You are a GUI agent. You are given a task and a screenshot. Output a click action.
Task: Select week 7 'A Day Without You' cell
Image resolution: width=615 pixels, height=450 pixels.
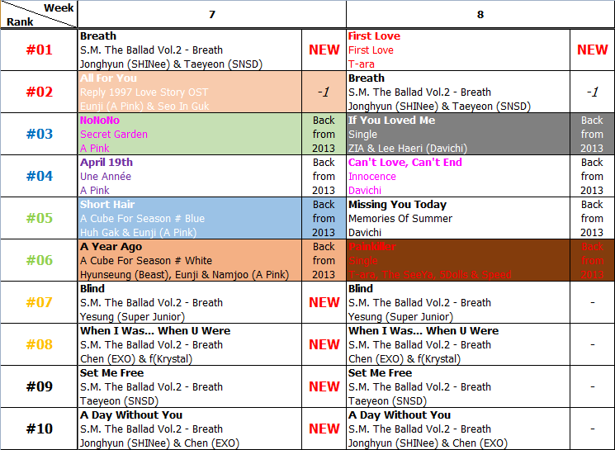click(190, 429)
